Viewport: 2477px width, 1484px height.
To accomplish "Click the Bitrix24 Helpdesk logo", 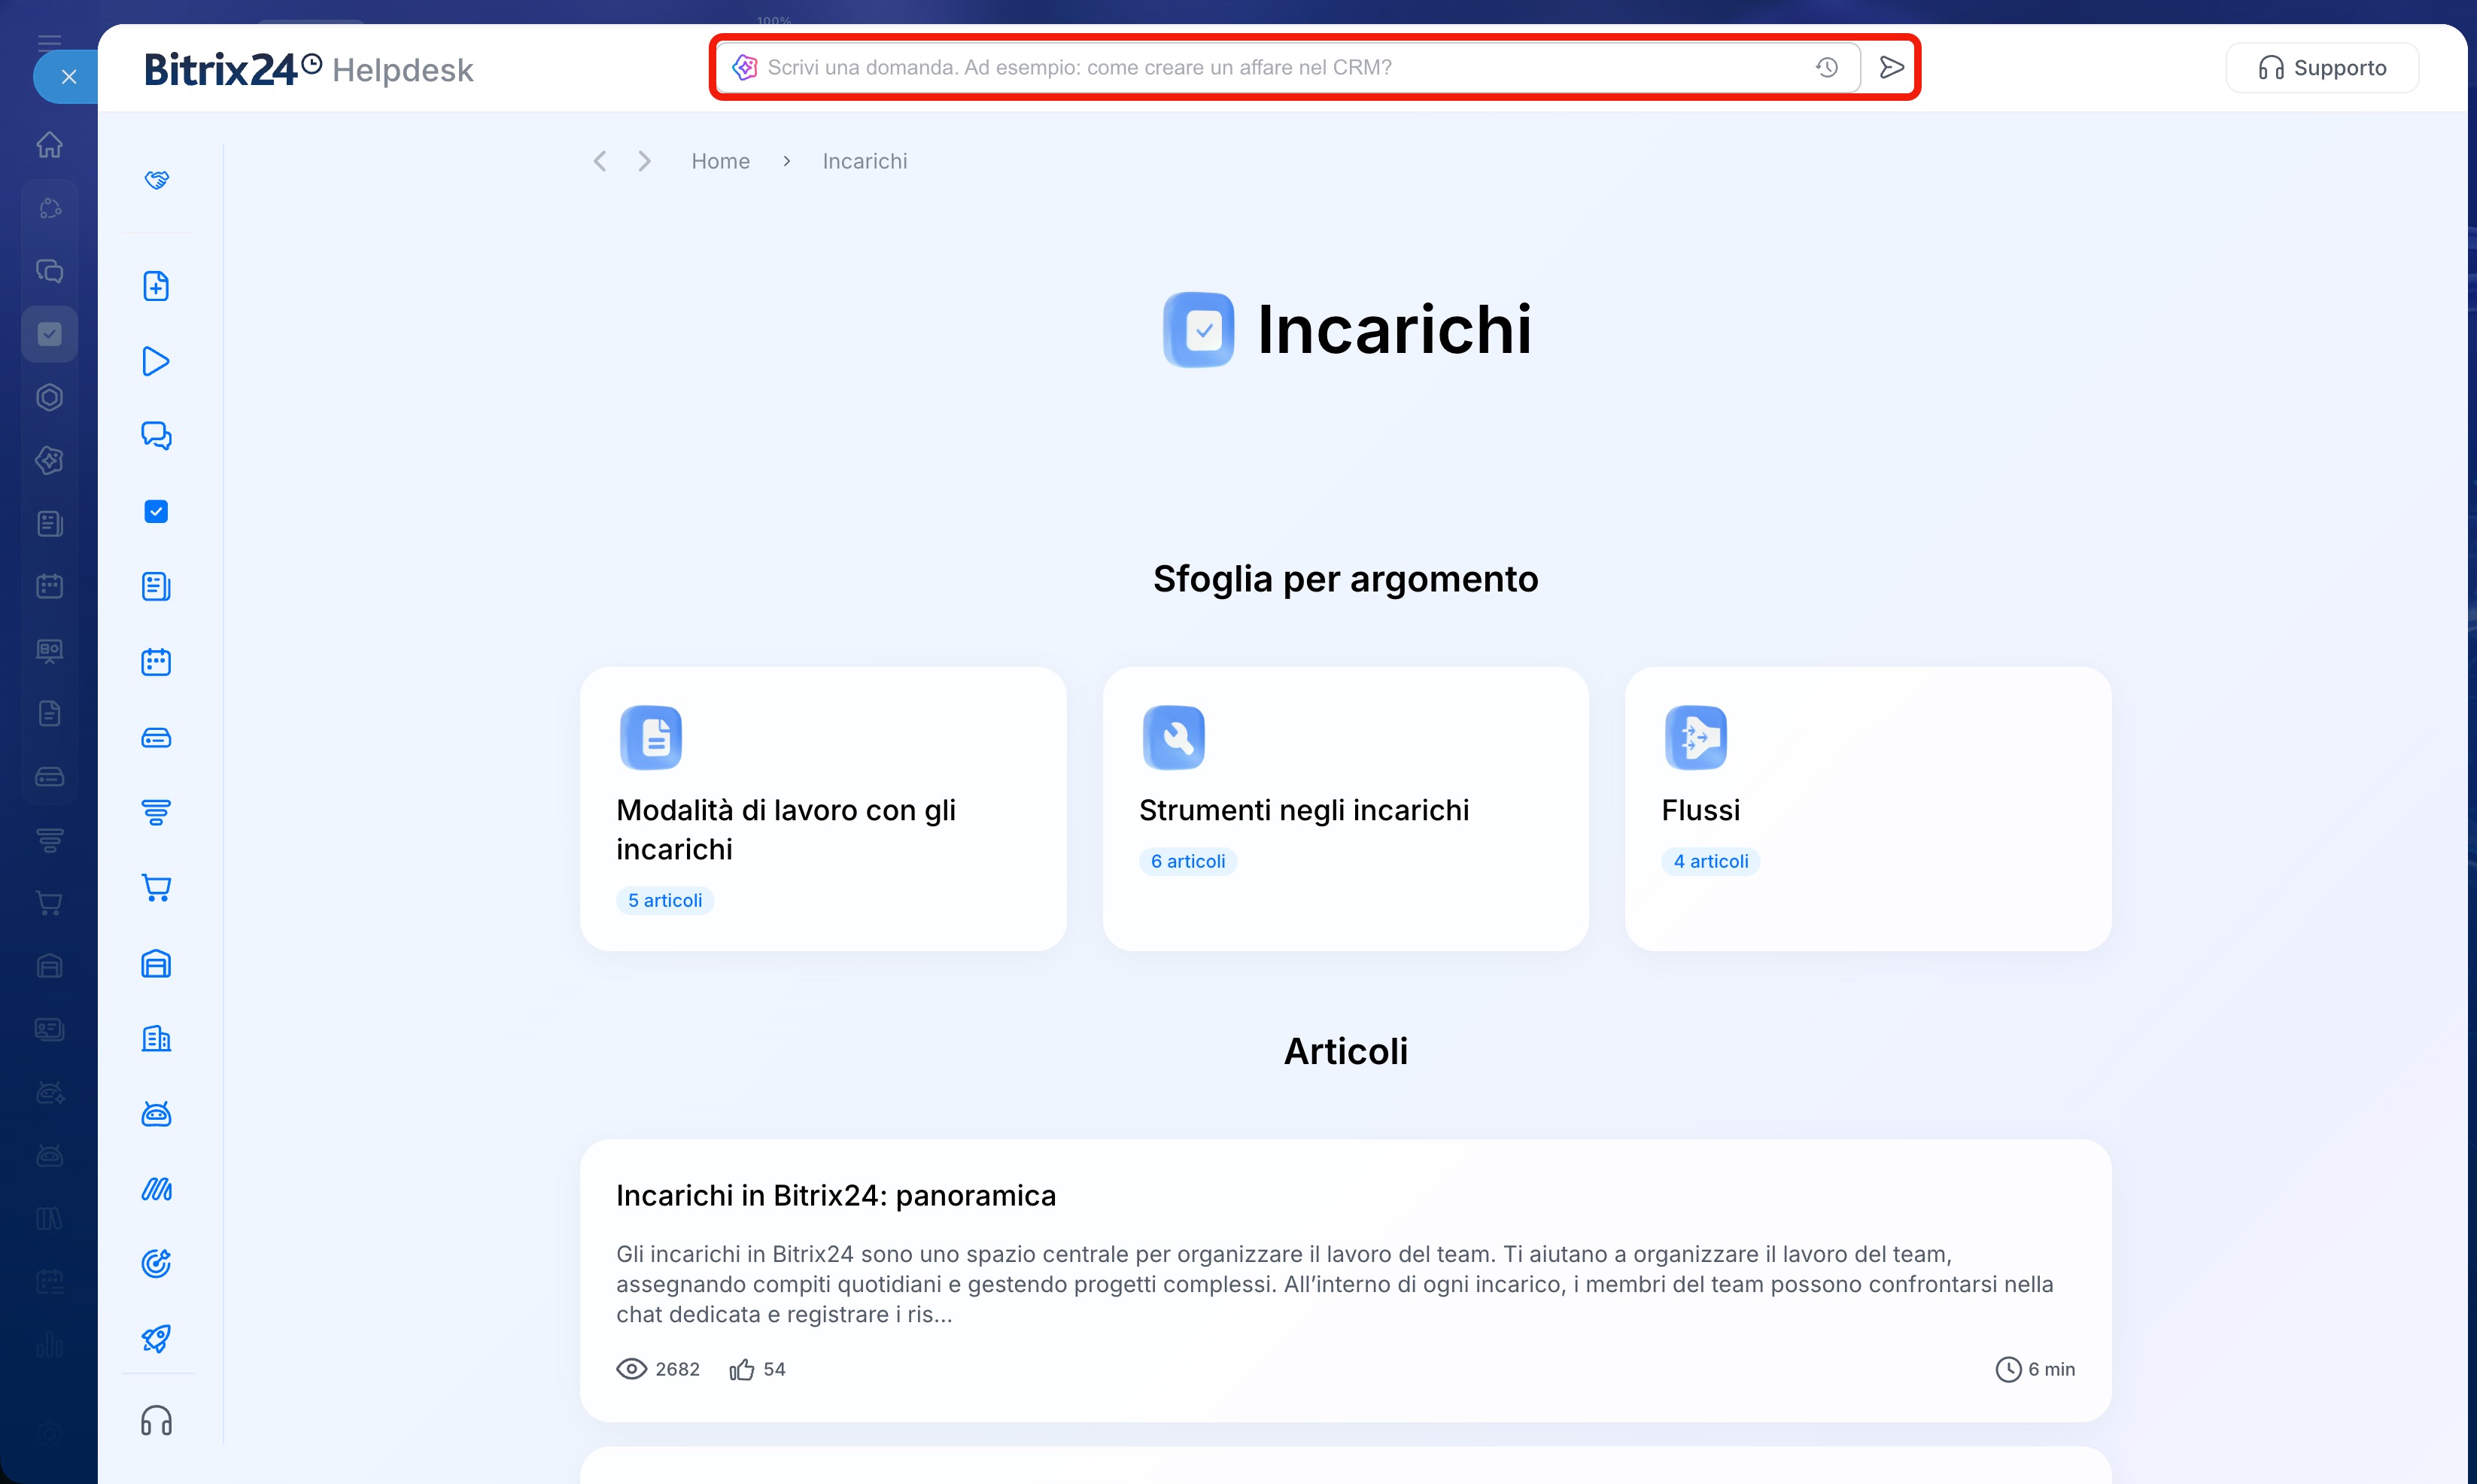I will click(x=309, y=69).
